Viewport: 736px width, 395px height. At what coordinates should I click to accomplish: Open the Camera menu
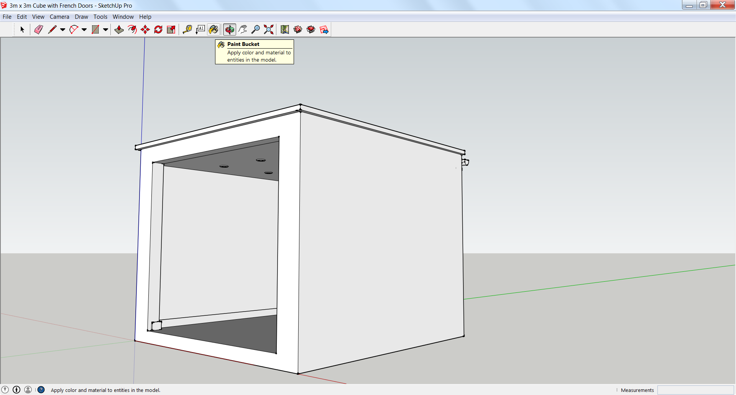coord(59,17)
